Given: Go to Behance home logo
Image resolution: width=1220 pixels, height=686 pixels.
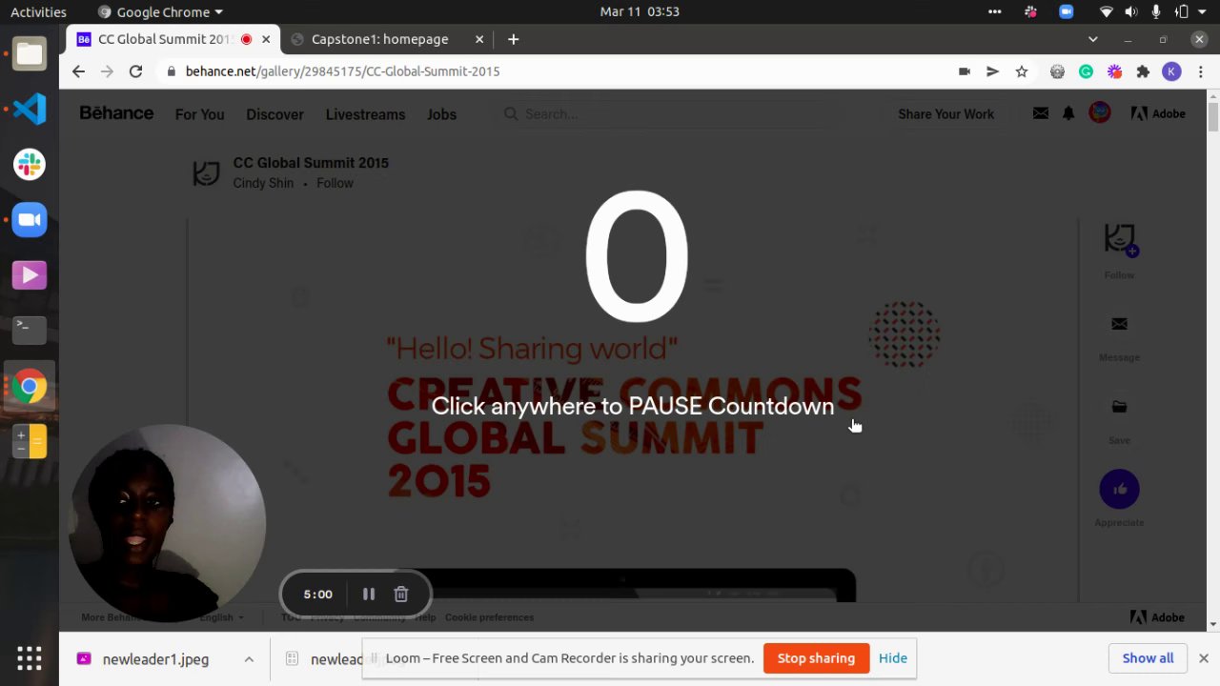Looking at the screenshot, I should pyautogui.click(x=116, y=113).
